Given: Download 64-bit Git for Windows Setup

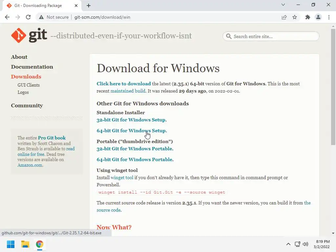Looking at the screenshot, I should pyautogui.click(x=131, y=131).
